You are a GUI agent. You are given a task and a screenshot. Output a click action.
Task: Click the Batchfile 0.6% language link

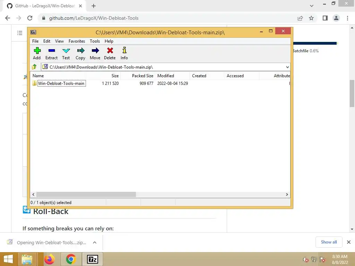coord(306,51)
